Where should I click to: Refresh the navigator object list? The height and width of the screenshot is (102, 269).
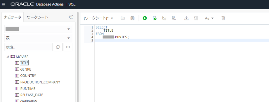coord(58,47)
